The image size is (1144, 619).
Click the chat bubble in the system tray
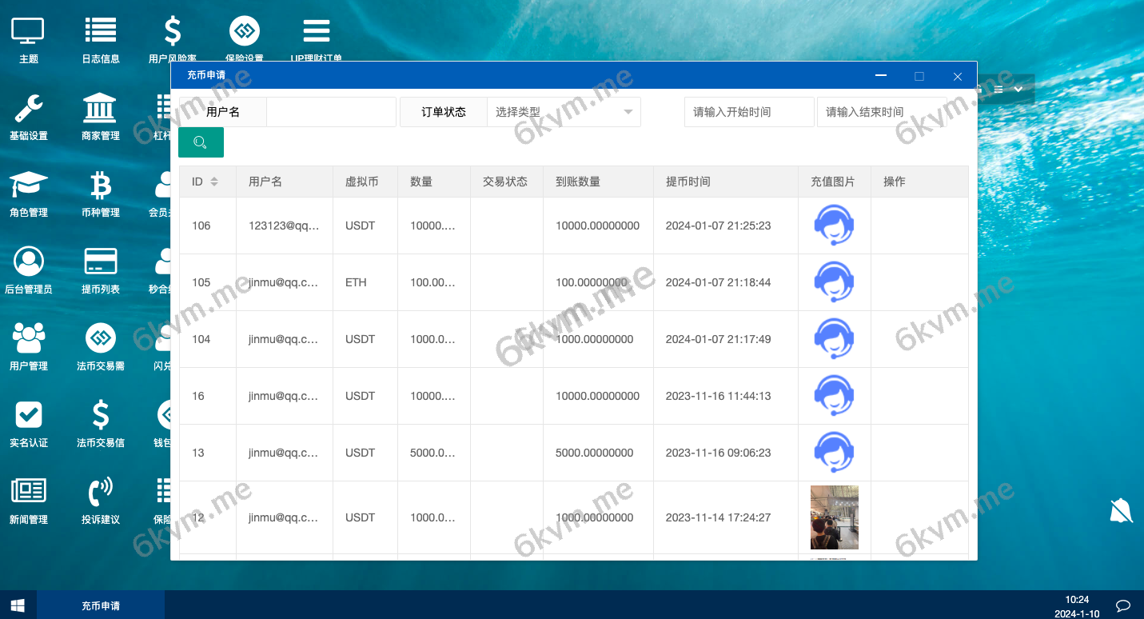click(1122, 605)
